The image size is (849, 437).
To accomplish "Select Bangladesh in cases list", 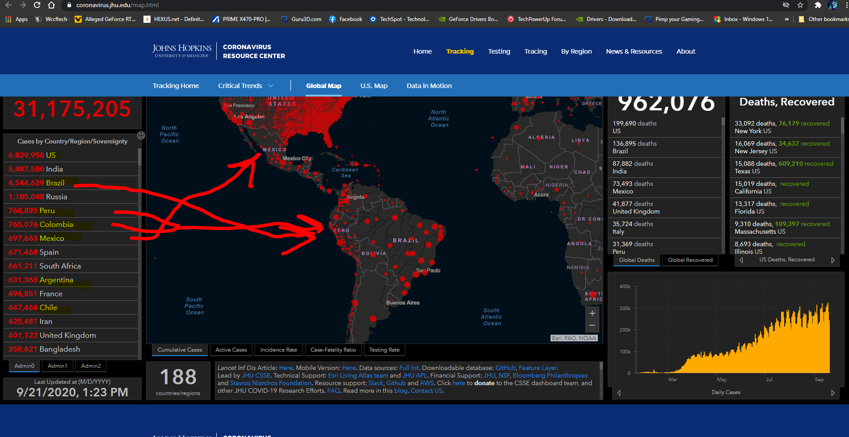I will coord(71,349).
